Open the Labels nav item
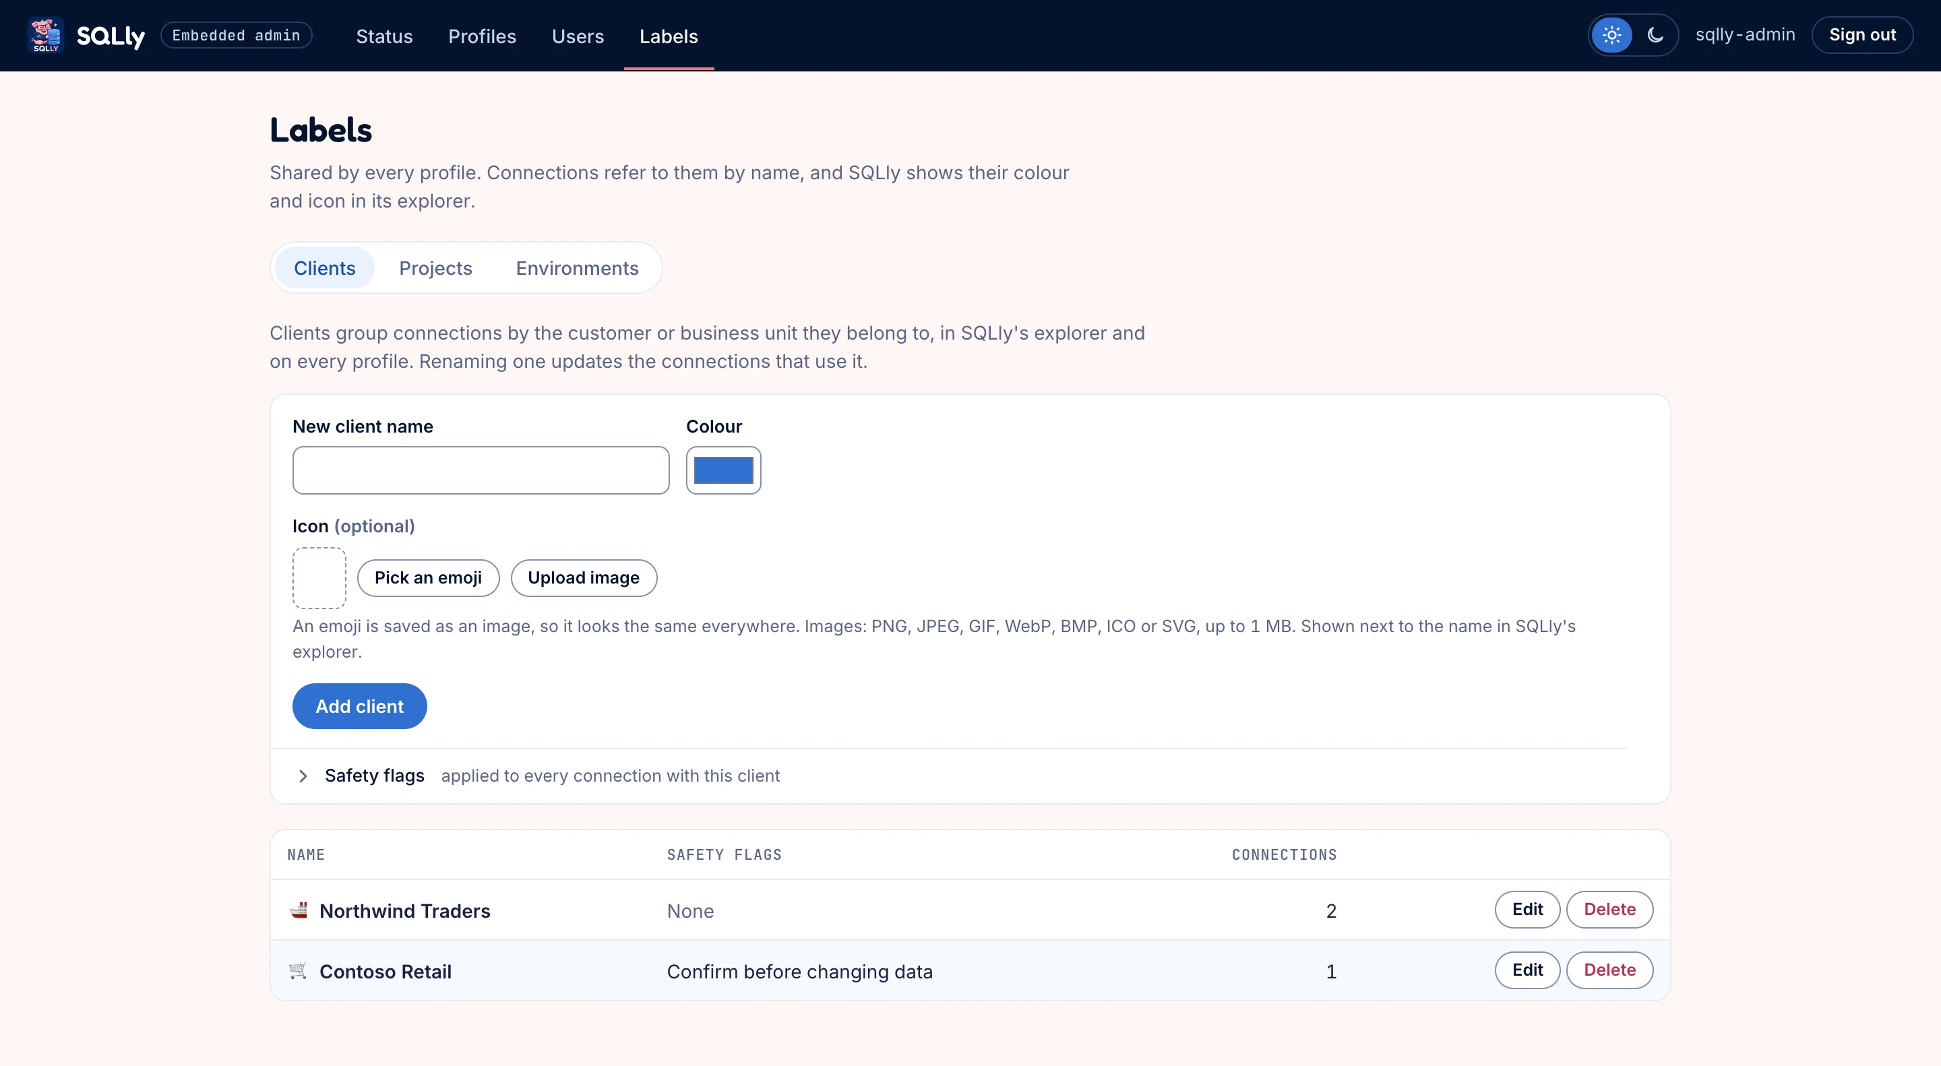Viewport: 1941px width, 1066px height. pyautogui.click(x=669, y=36)
